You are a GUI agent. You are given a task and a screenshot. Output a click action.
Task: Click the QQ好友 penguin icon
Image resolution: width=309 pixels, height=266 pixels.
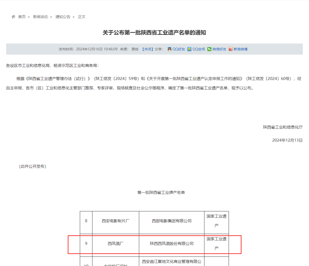coord(169,49)
